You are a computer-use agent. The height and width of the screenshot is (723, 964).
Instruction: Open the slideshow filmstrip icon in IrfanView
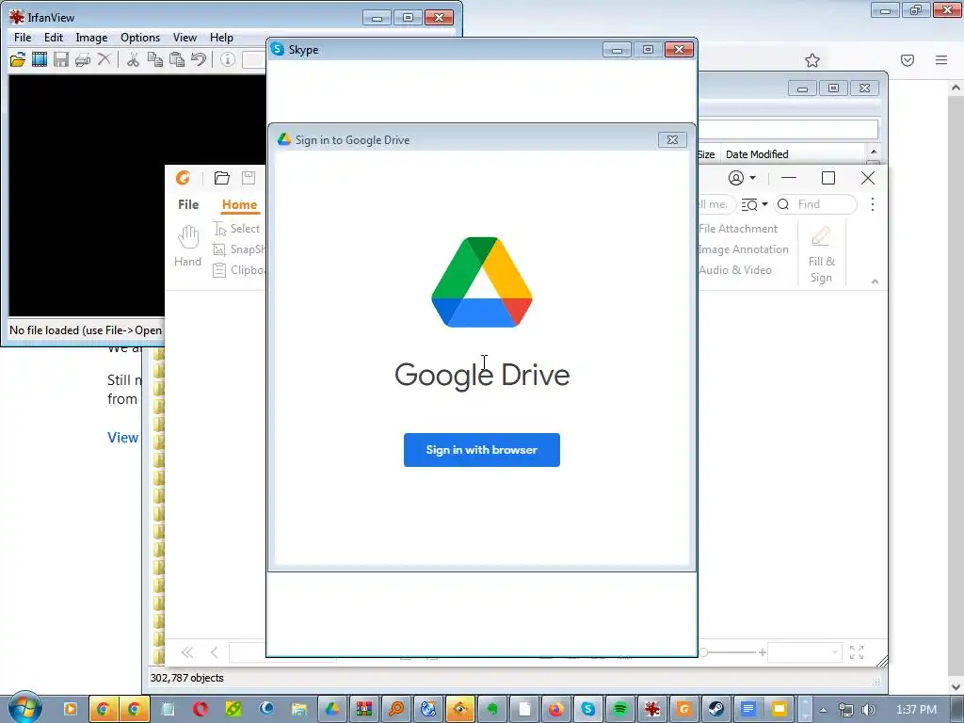click(40, 59)
